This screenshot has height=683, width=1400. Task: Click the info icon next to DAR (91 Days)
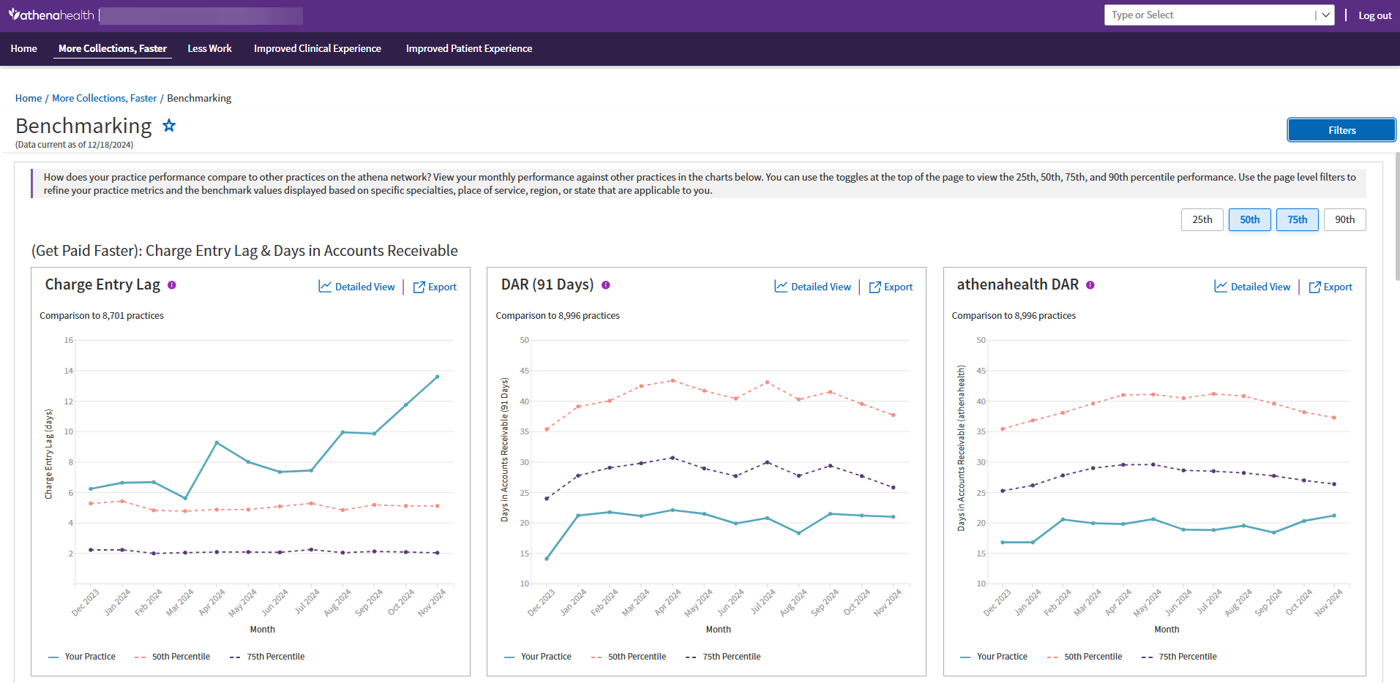coord(606,285)
